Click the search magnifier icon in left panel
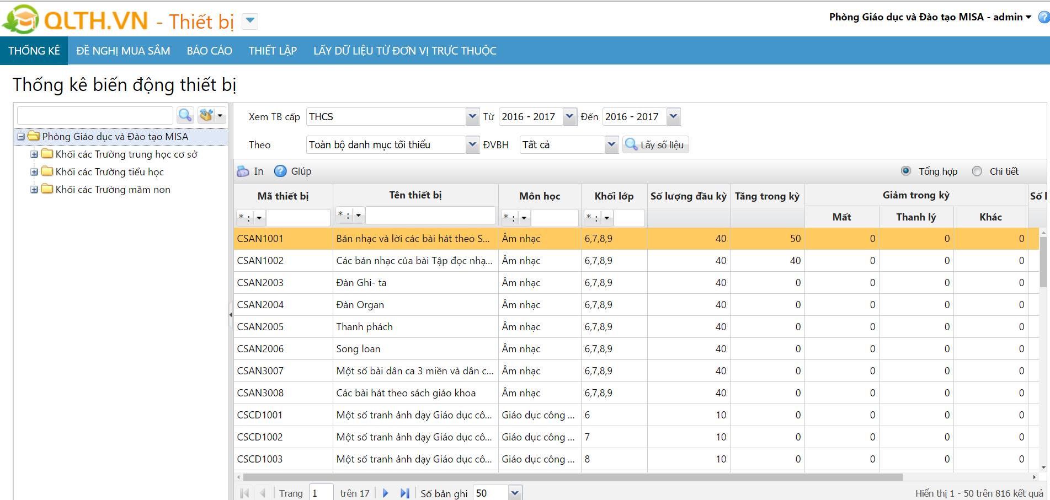Viewport: 1050px width, 500px height. [x=185, y=115]
